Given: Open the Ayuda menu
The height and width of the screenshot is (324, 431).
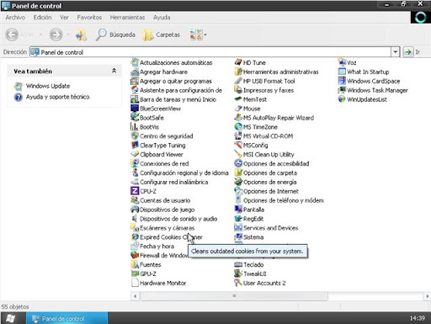Looking at the screenshot, I should pos(162,18).
